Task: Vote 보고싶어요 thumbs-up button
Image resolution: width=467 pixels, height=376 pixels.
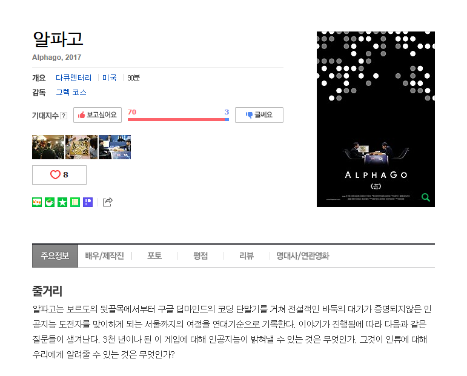Action: coord(98,115)
